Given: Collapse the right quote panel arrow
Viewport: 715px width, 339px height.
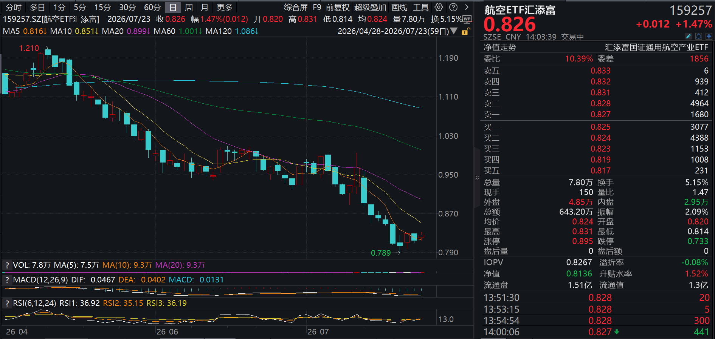Looking at the screenshot, I should click(477, 177).
